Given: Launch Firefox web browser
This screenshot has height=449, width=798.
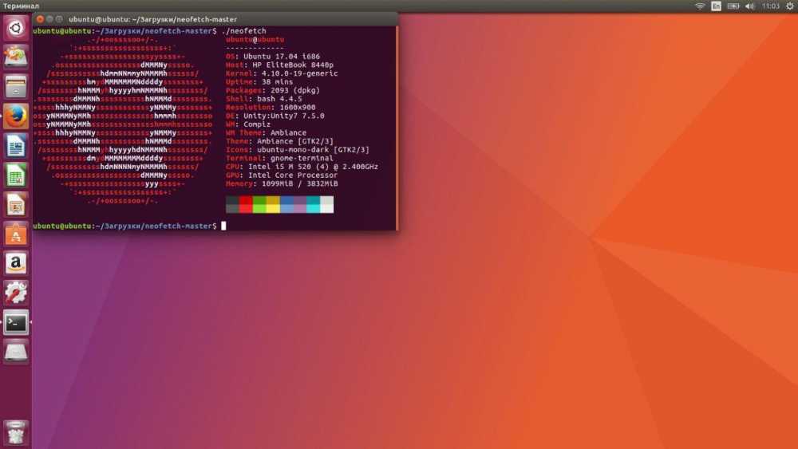Looking at the screenshot, I should [x=16, y=116].
